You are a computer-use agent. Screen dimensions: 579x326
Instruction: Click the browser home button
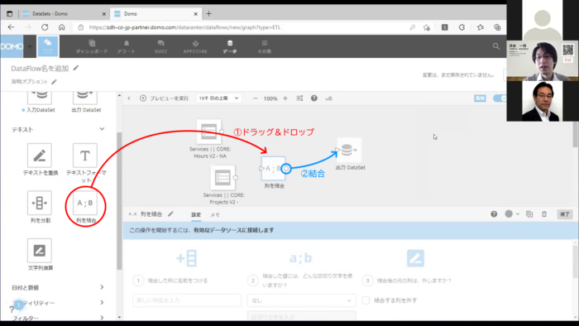[62, 27]
